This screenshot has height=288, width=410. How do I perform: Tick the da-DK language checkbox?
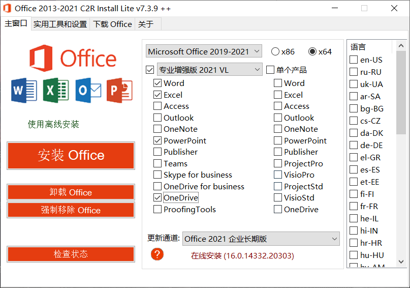[354, 133]
